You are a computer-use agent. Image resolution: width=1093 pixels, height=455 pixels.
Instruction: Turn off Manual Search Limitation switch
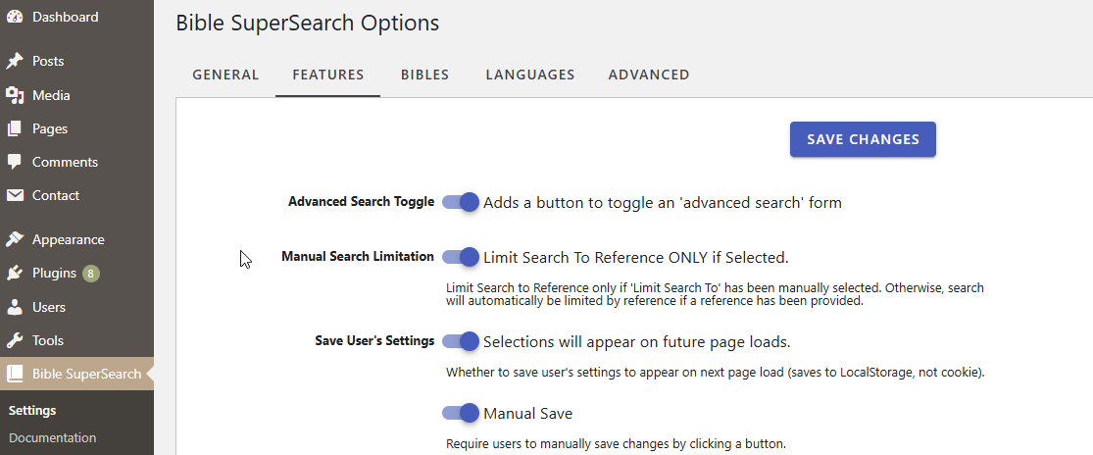click(461, 257)
